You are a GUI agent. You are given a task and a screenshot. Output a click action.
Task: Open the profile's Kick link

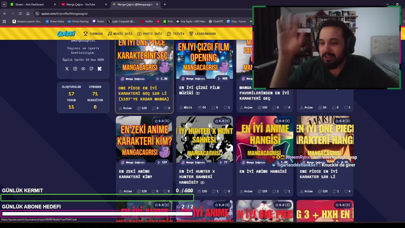point(100,69)
